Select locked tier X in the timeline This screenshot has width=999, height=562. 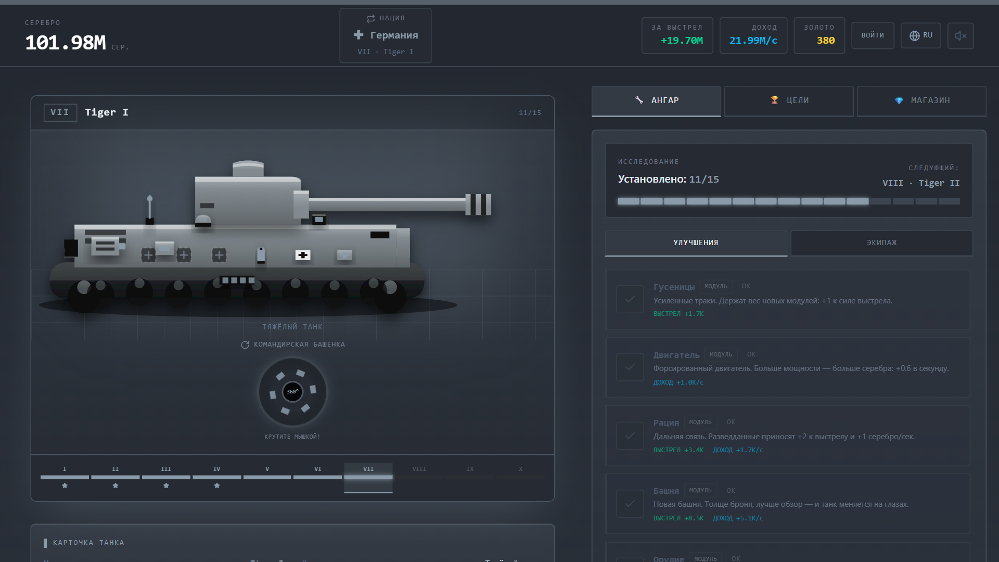point(520,477)
